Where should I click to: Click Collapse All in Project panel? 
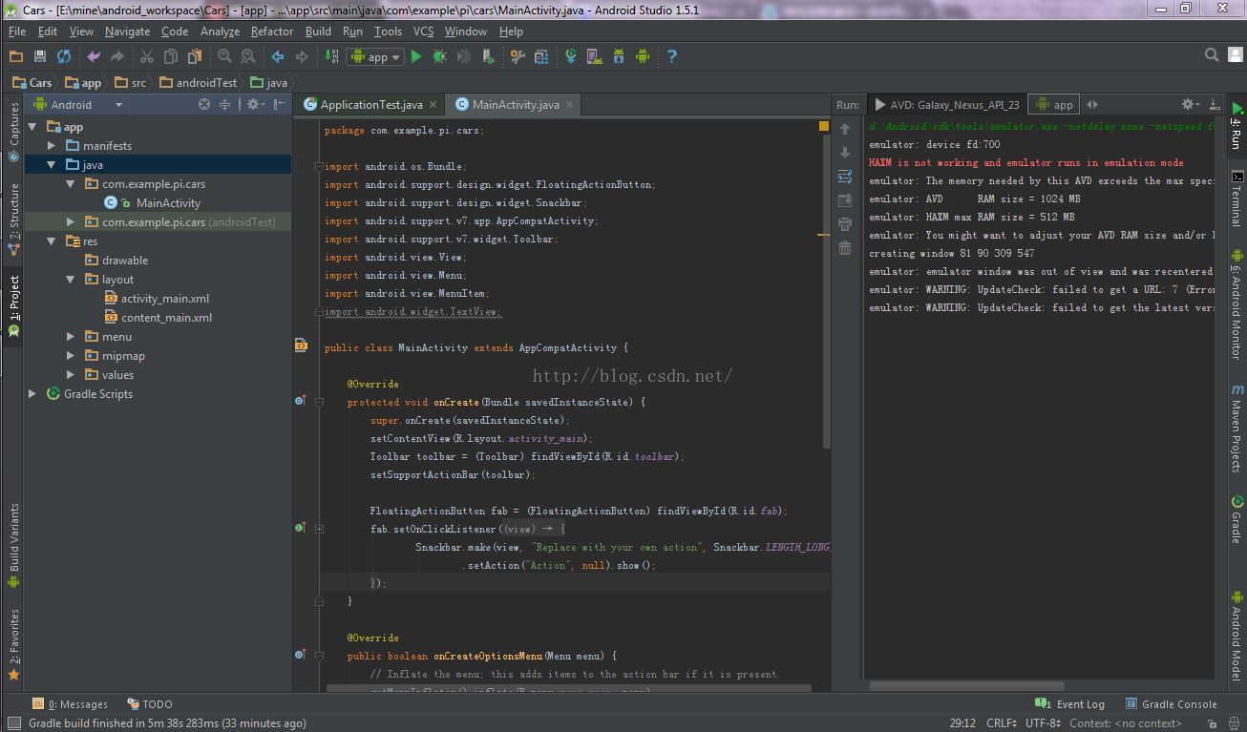click(225, 104)
